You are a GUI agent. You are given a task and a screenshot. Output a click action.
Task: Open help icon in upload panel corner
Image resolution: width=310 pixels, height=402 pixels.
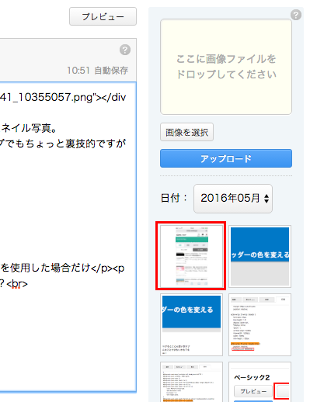[296, 15]
